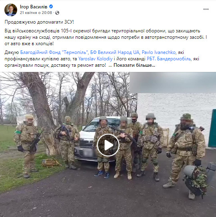Image resolution: width=216 pixels, height=217 pixels.
Task: Click the green door beside the wall
Action: pyautogui.click(x=212, y=128)
